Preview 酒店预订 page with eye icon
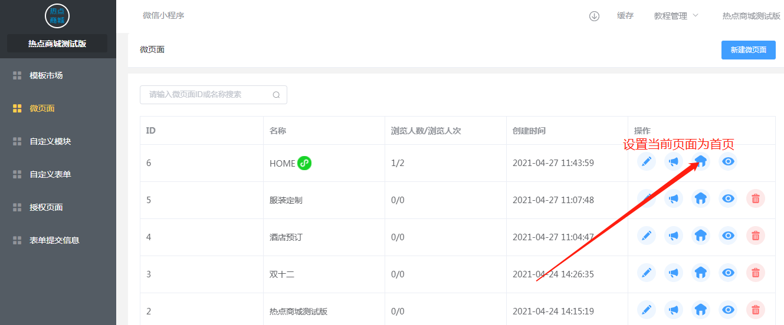 (728, 236)
